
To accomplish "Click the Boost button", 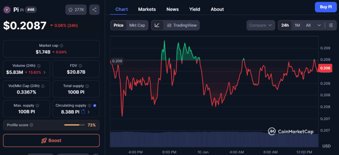I will pos(51,140).
